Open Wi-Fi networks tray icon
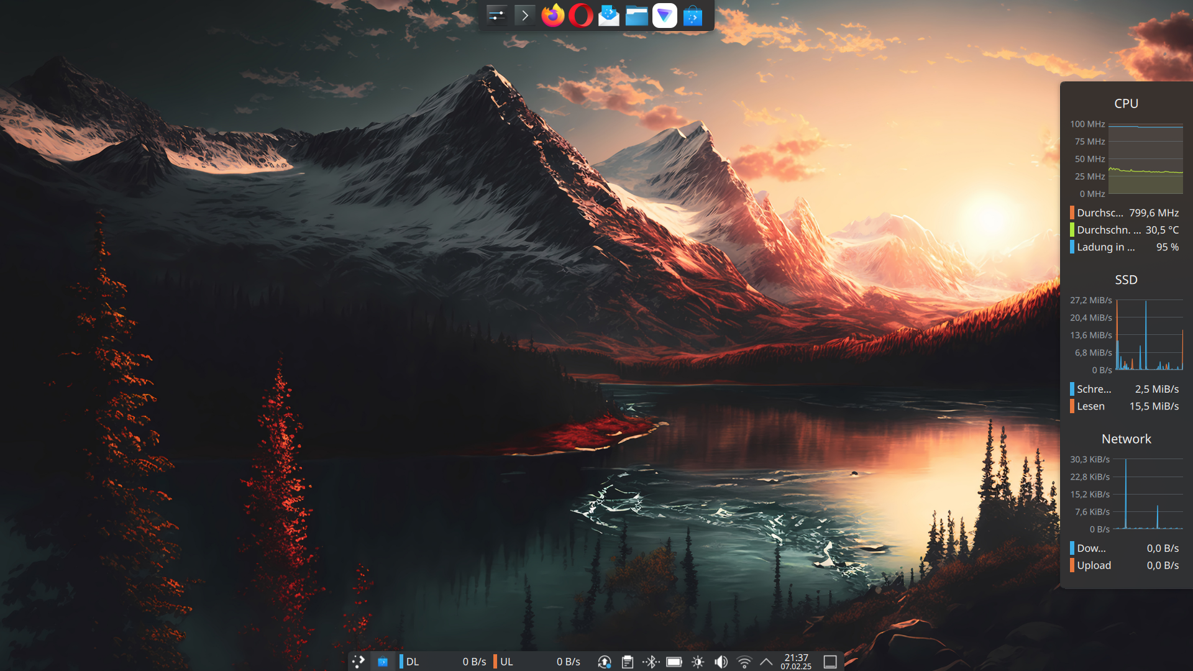The image size is (1193, 671). 744,662
